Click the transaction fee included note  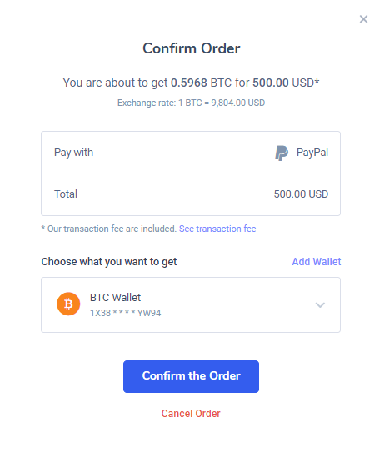[108, 229]
